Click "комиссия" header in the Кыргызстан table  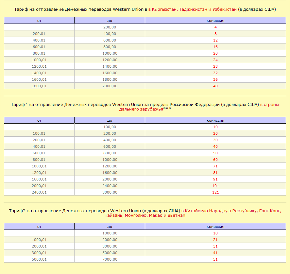(215, 21)
